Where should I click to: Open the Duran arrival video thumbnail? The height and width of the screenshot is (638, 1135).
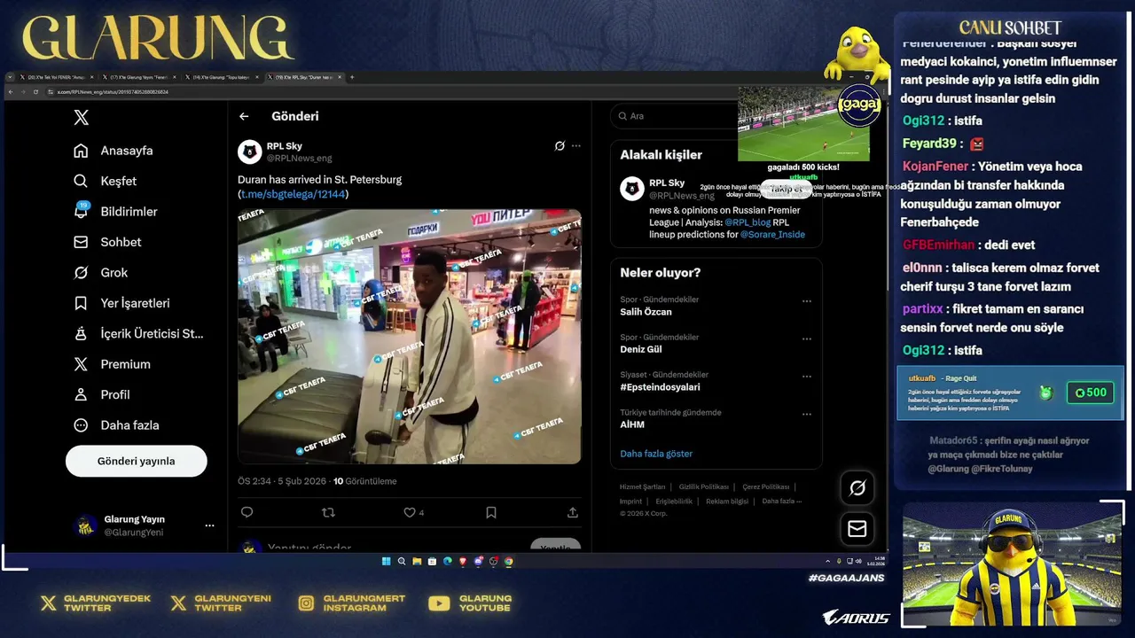(409, 337)
